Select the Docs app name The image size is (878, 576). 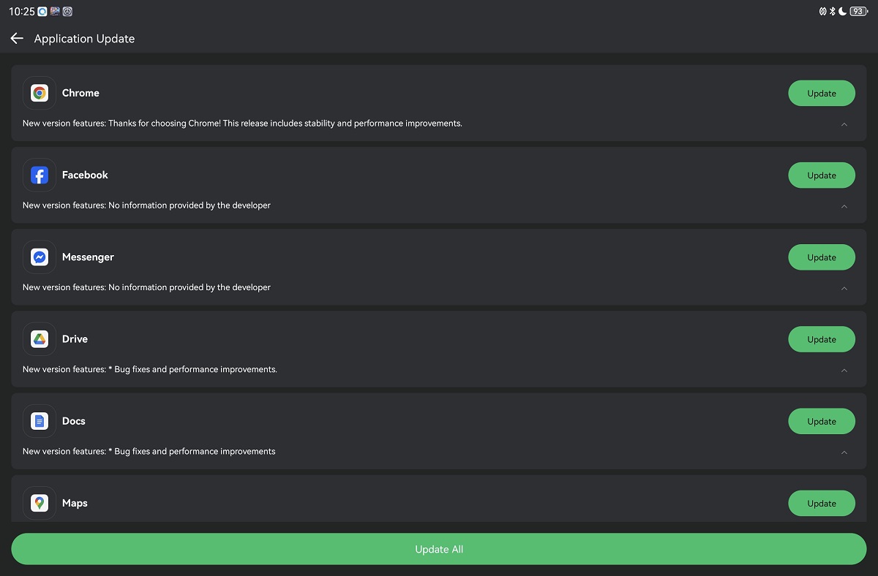click(74, 420)
